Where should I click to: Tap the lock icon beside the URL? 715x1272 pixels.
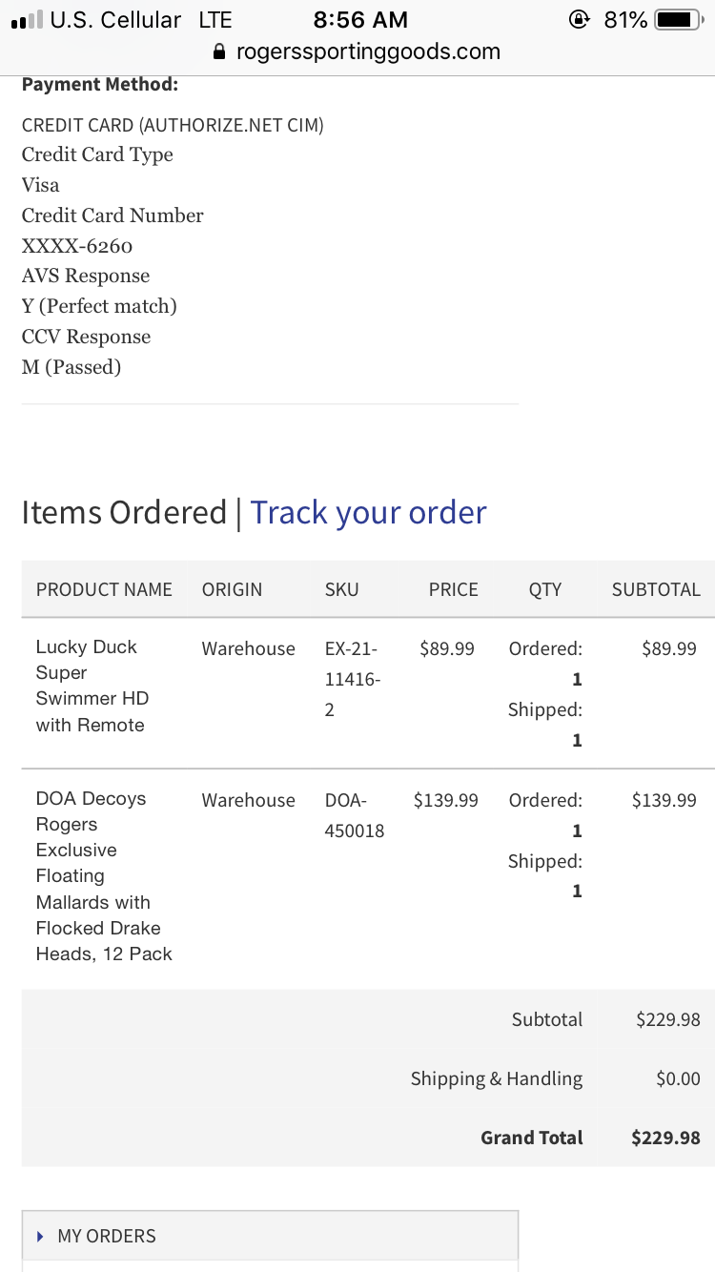tap(219, 51)
